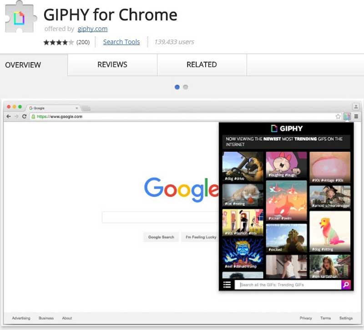
Task: Open the #90s #vintage #80s GIF
Action: point(329,168)
